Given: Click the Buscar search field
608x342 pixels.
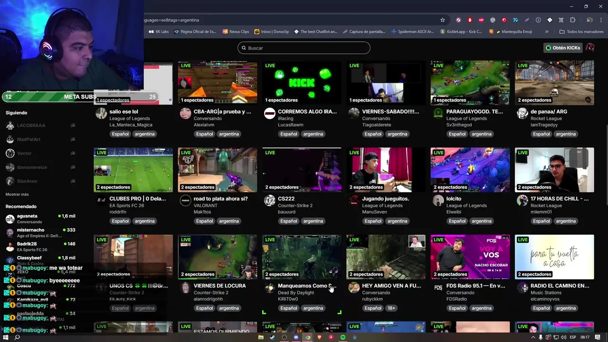Looking at the screenshot, I should (x=304, y=48).
